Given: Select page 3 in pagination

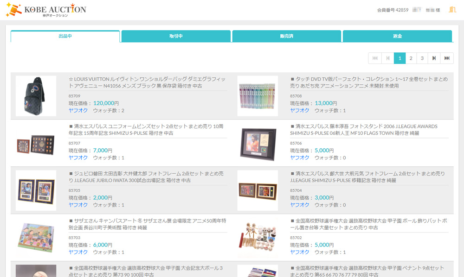Looking at the screenshot, I should (x=422, y=58).
